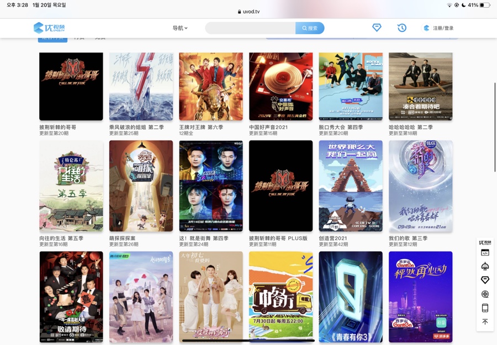Tap the Do Not Disturb moon icon

(463, 5)
